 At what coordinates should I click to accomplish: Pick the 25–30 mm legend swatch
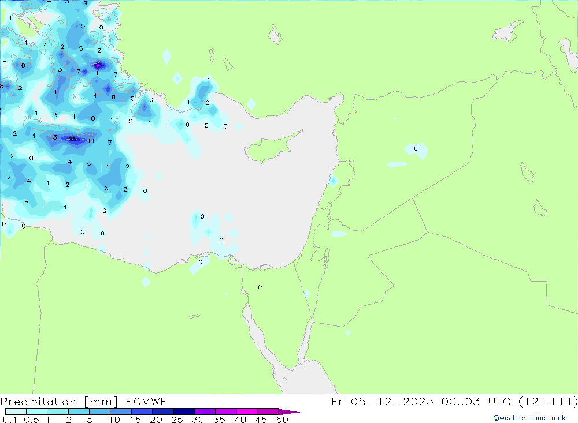pyautogui.click(x=184, y=411)
